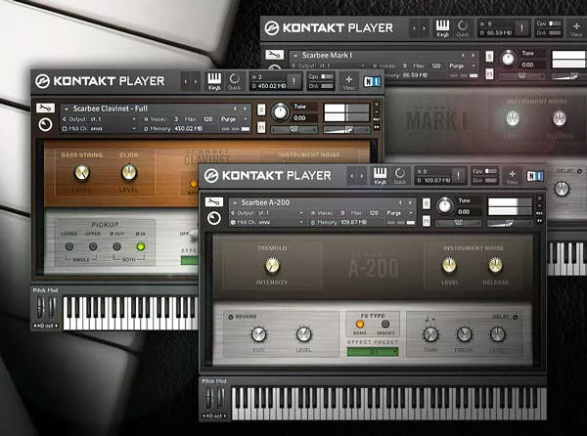Toggle the Keyb icon in the Mark I window

442,27
